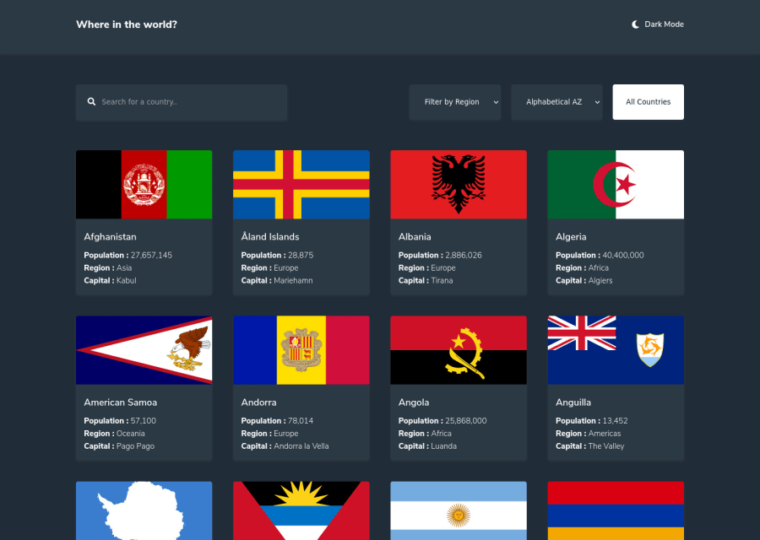Click the capital Andorra la Vella text
This screenshot has height=540, width=760.
pyautogui.click(x=301, y=446)
